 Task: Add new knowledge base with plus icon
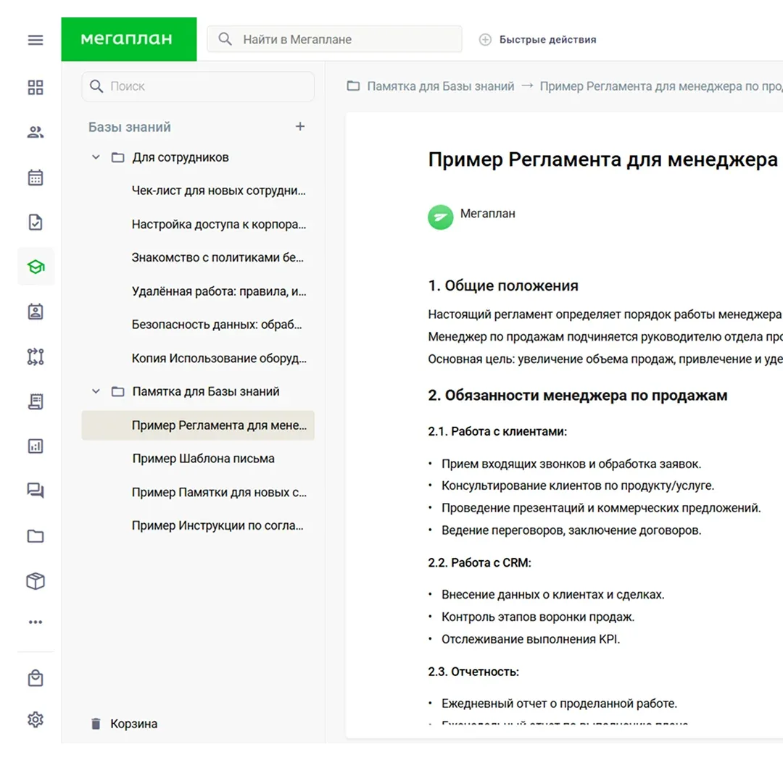(300, 126)
